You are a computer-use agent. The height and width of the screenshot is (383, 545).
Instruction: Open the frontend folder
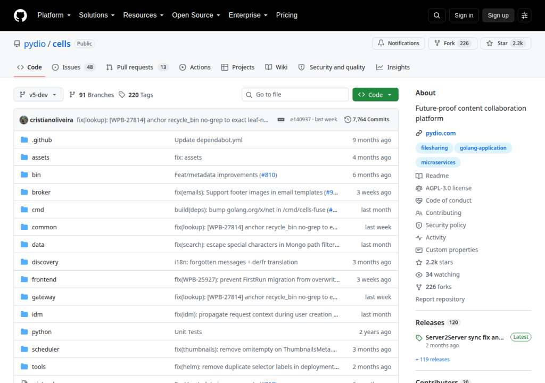click(44, 279)
